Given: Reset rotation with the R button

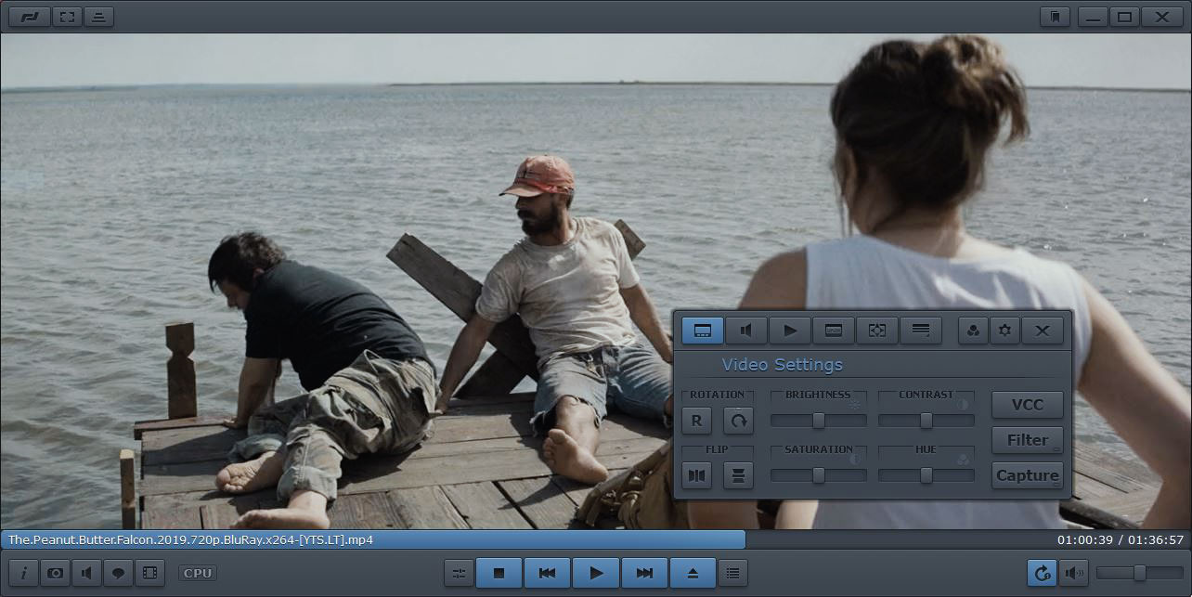Looking at the screenshot, I should [697, 421].
